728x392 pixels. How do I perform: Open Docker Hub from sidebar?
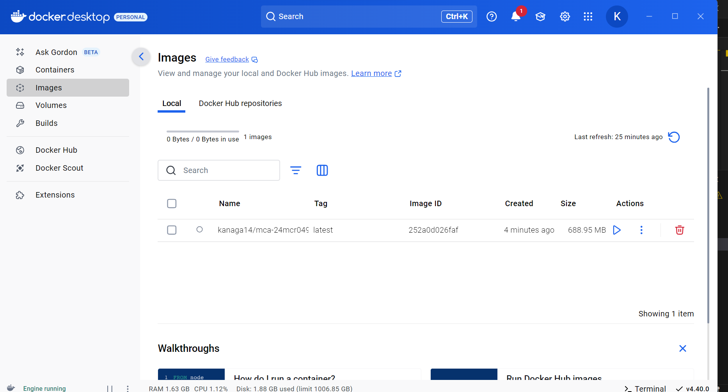(67, 150)
